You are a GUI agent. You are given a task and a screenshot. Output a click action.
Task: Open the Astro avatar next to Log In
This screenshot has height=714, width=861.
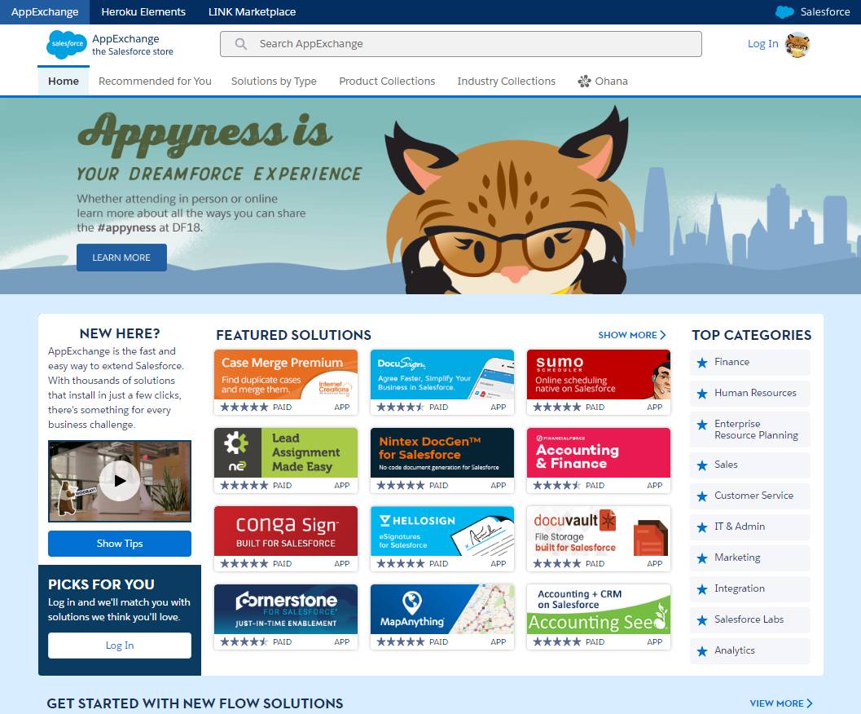click(797, 45)
